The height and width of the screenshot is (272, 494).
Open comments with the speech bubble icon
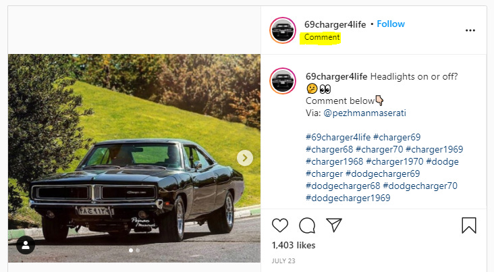(307, 225)
